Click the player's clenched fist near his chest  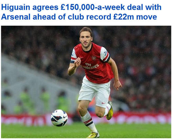pyautogui.click(x=78, y=62)
